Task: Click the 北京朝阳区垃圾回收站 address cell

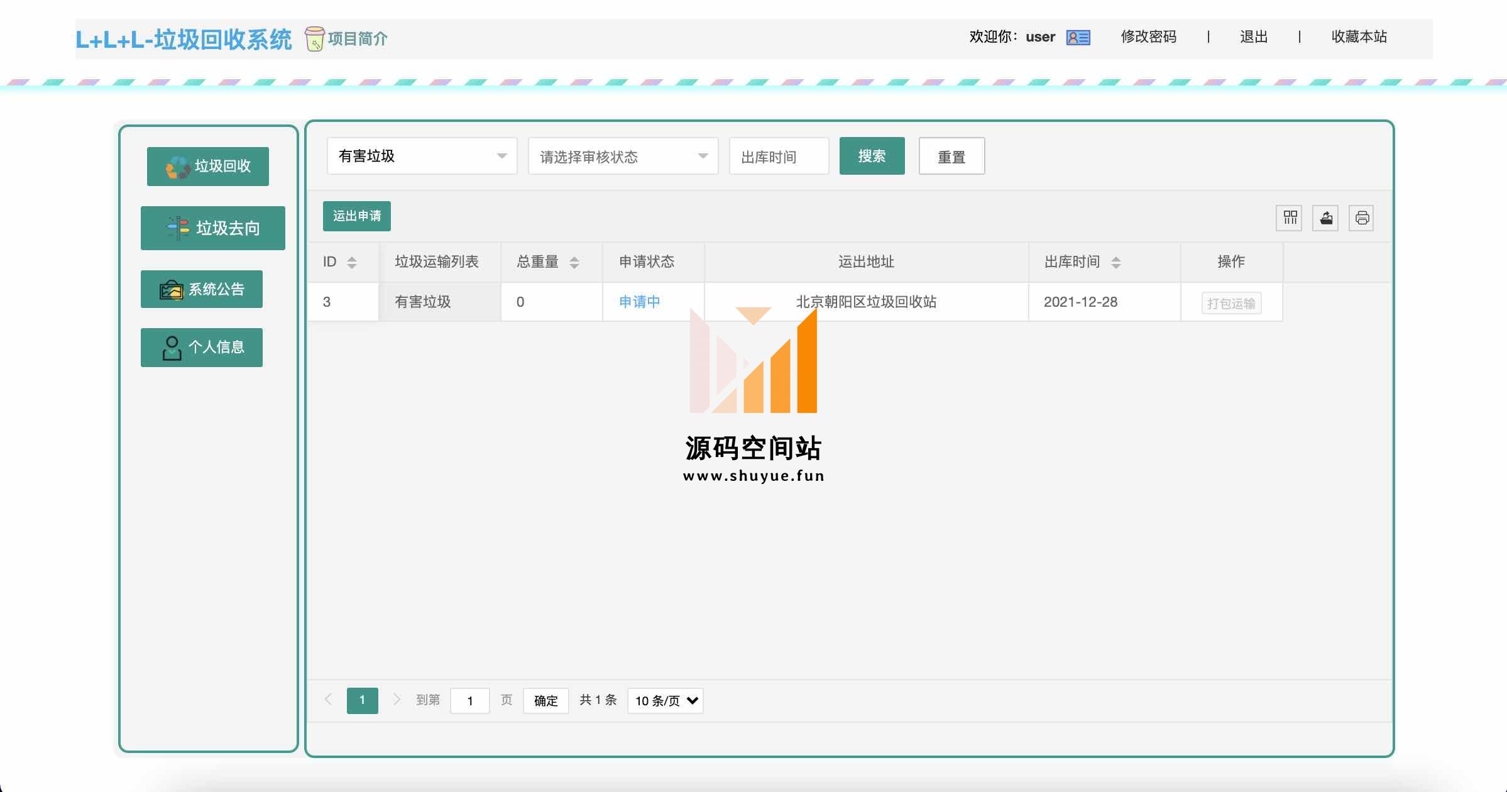Action: point(866,302)
